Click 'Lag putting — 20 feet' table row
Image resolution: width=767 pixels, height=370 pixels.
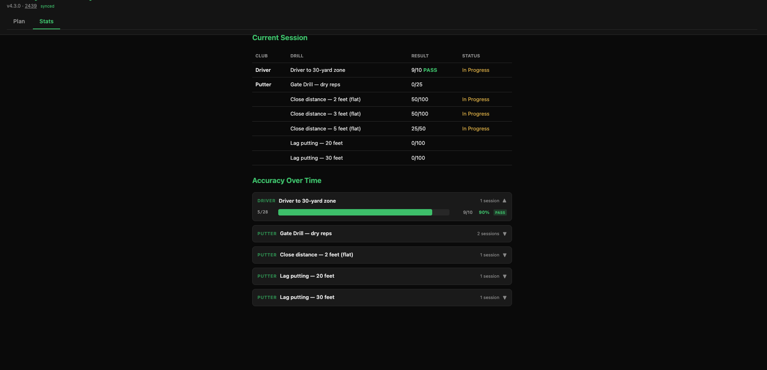382,143
